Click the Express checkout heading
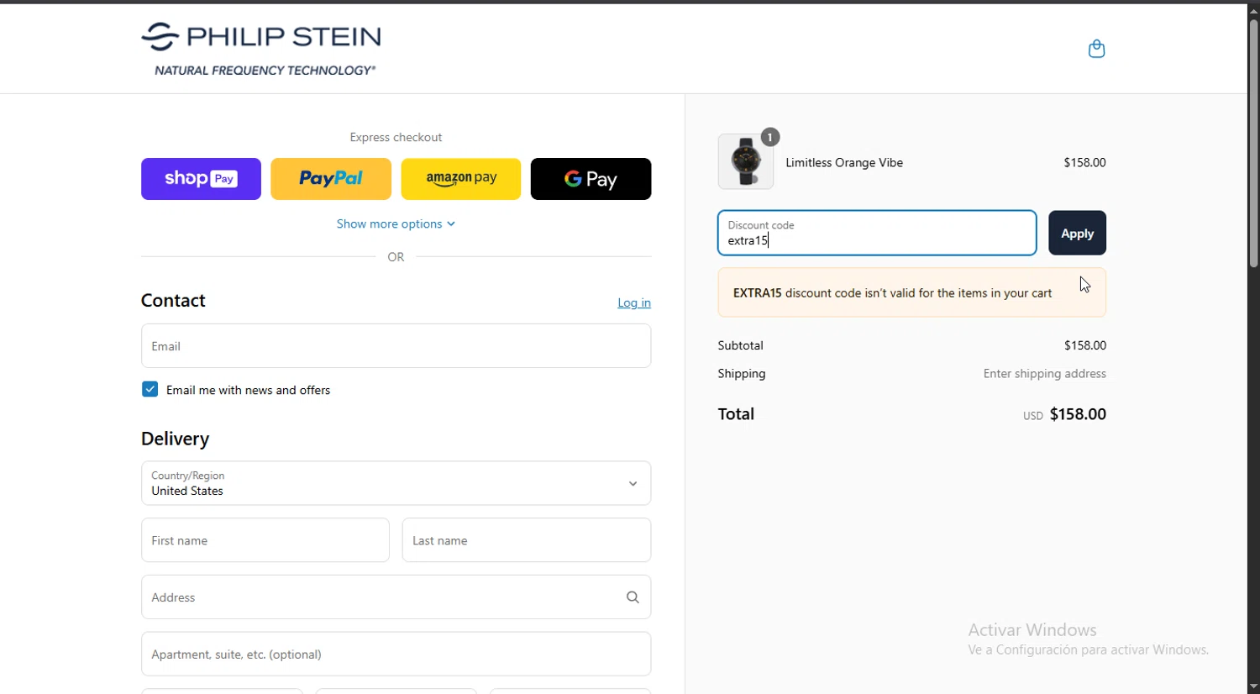Image resolution: width=1260 pixels, height=694 pixels. tap(396, 137)
